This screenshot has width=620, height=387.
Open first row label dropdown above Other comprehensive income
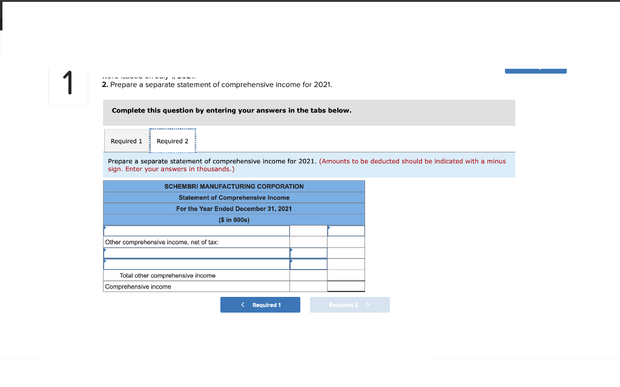click(x=197, y=230)
